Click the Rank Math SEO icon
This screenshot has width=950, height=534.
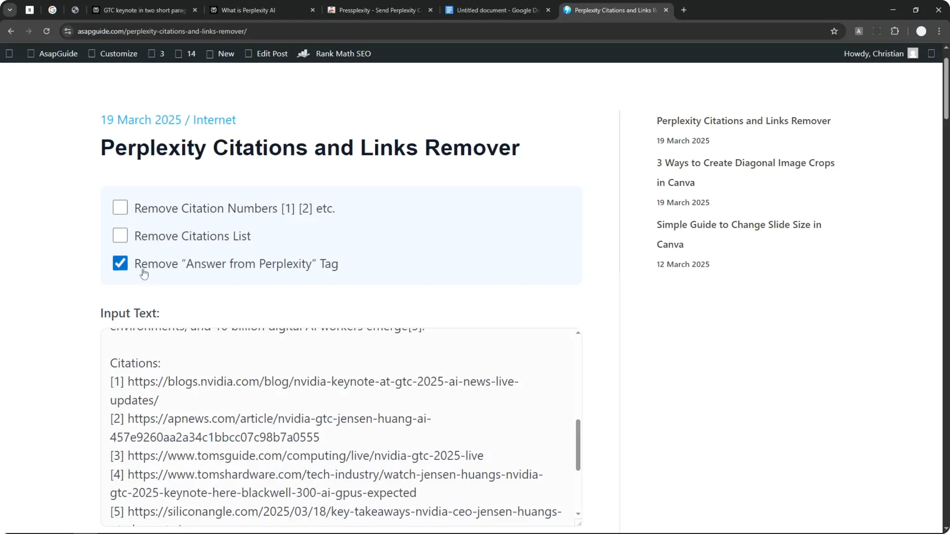(x=304, y=53)
